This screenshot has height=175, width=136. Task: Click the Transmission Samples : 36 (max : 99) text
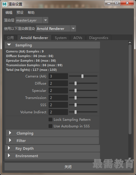pos(34,65)
